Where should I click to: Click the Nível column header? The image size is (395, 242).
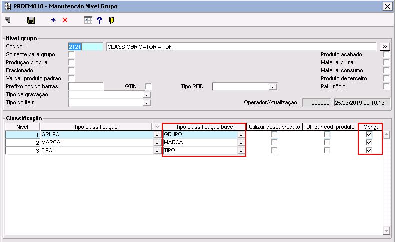coord(22,127)
